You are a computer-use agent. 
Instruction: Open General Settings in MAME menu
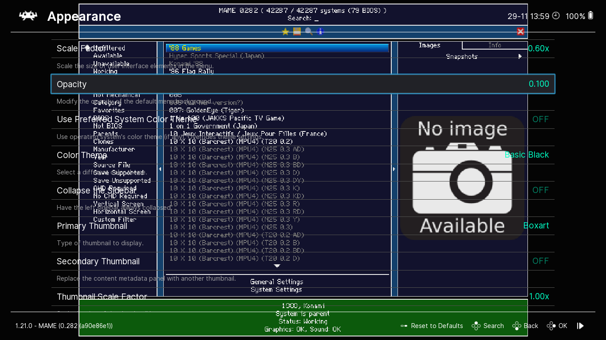(x=276, y=282)
